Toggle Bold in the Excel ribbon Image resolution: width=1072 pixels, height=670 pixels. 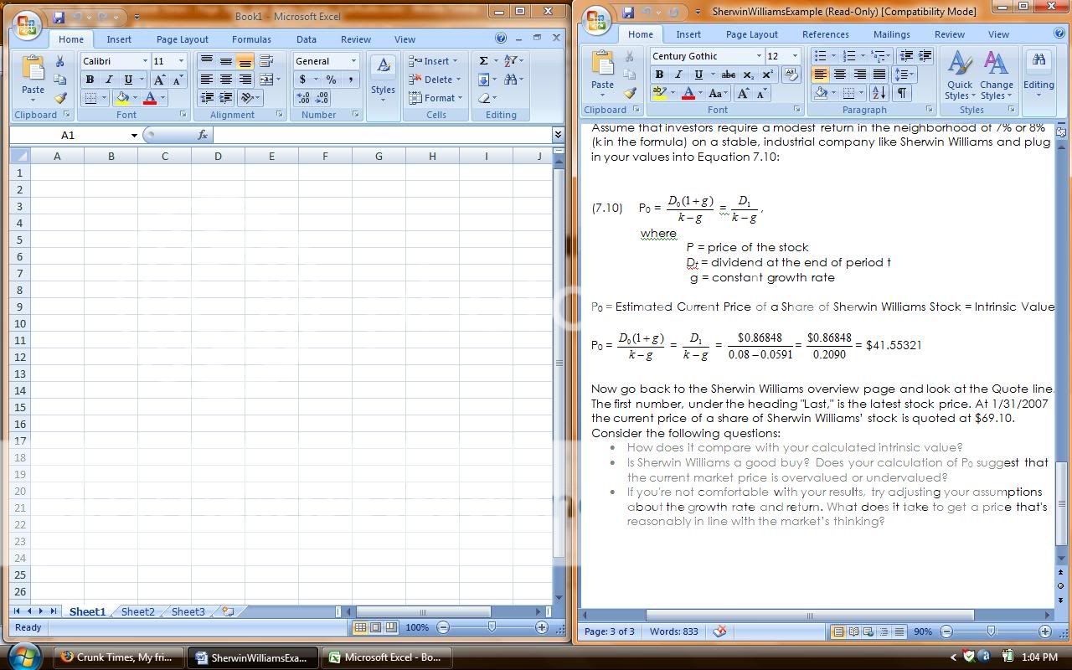click(90, 80)
